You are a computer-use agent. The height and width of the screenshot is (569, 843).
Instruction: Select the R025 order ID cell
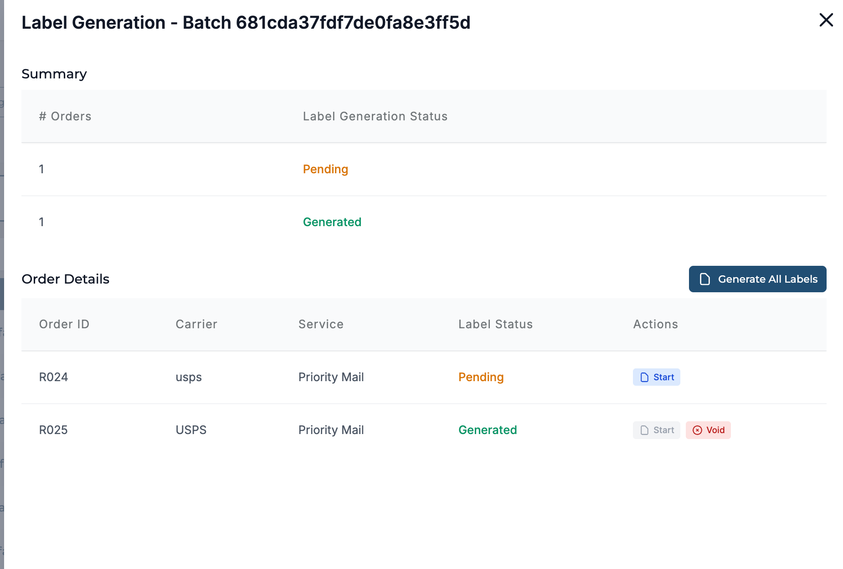[54, 430]
